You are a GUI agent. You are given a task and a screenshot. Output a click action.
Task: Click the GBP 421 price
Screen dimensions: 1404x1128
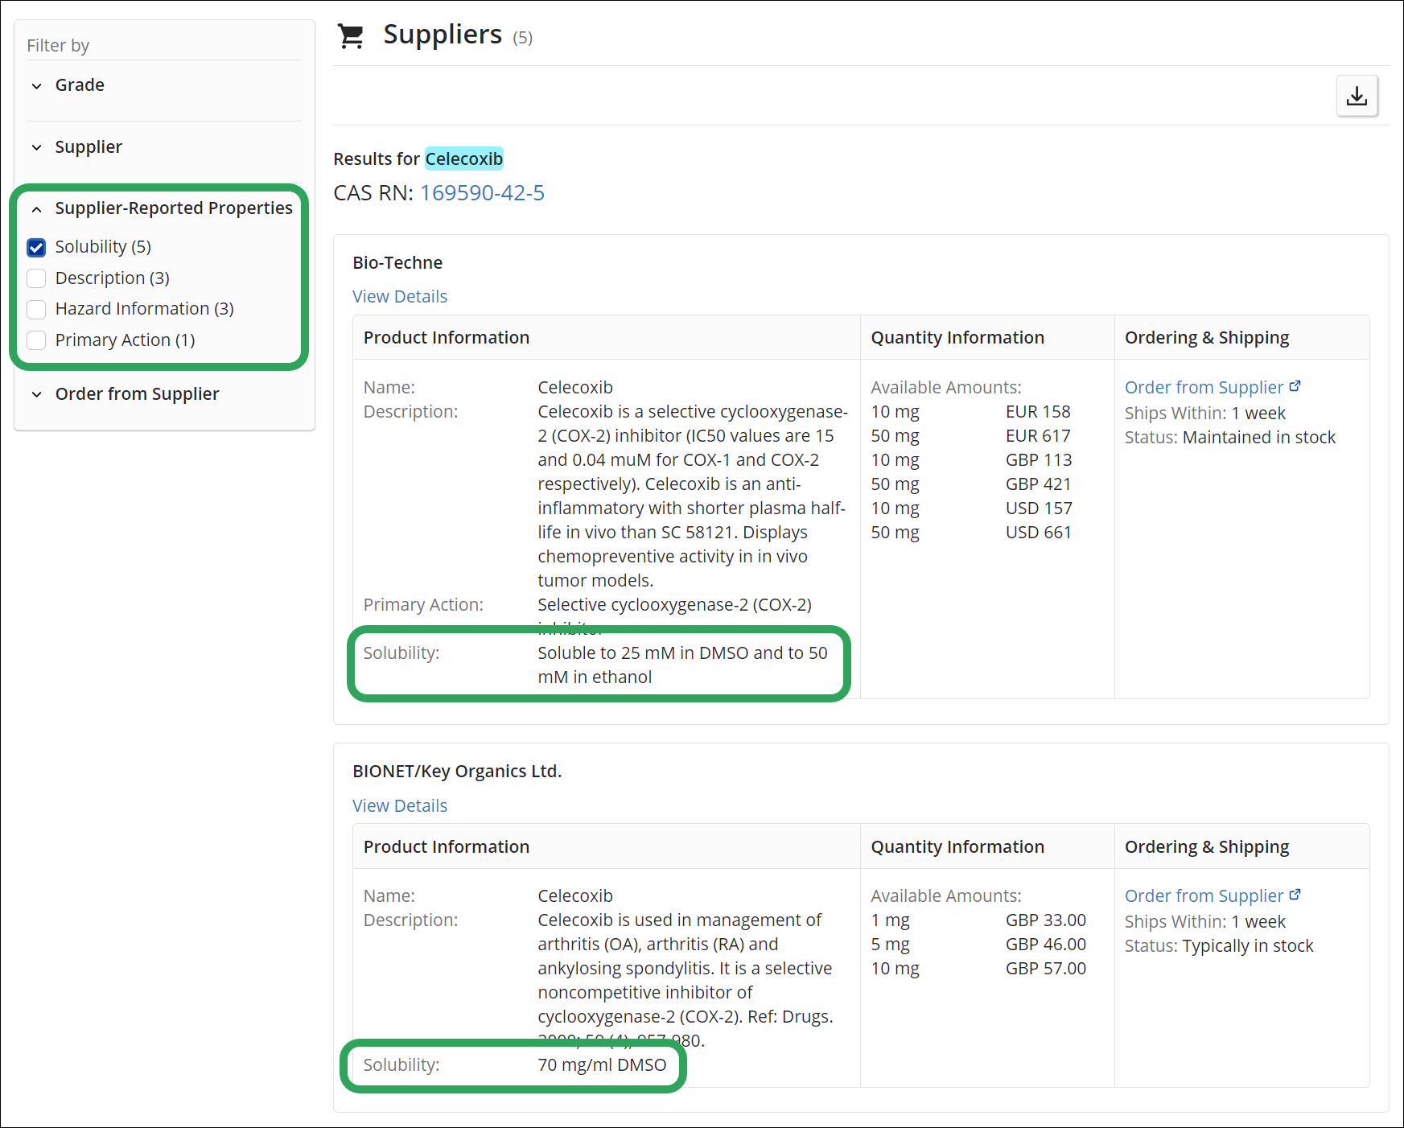[x=1039, y=484]
